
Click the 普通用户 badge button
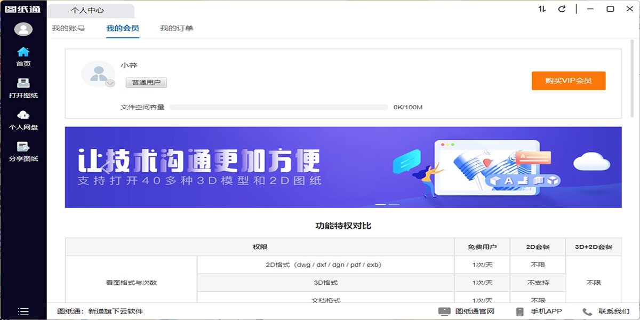146,83
